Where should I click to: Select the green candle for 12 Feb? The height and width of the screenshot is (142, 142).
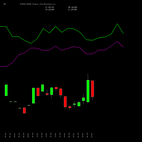(x=43, y=88)
